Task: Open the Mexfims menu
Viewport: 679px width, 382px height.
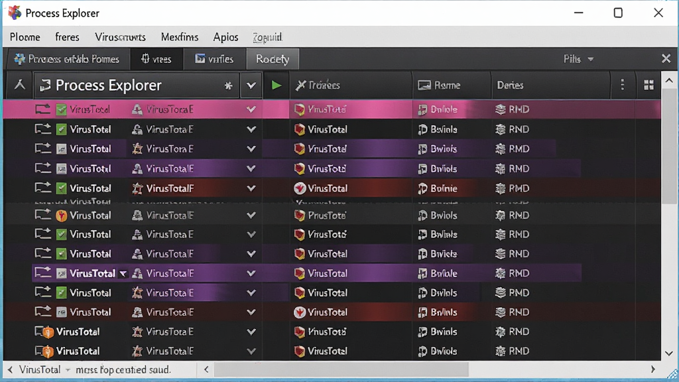Action: tap(180, 37)
